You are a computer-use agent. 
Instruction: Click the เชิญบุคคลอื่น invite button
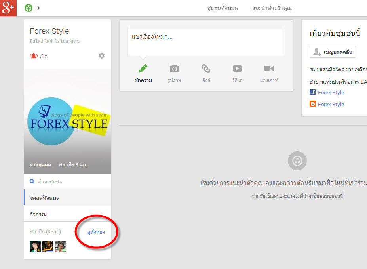click(x=333, y=52)
